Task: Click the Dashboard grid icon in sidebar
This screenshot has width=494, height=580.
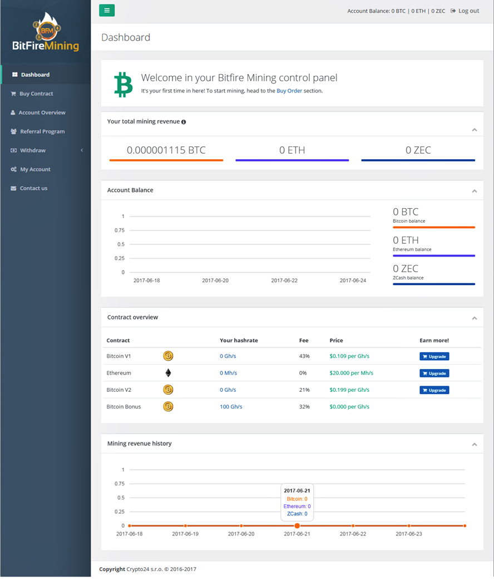Action: 15,75
